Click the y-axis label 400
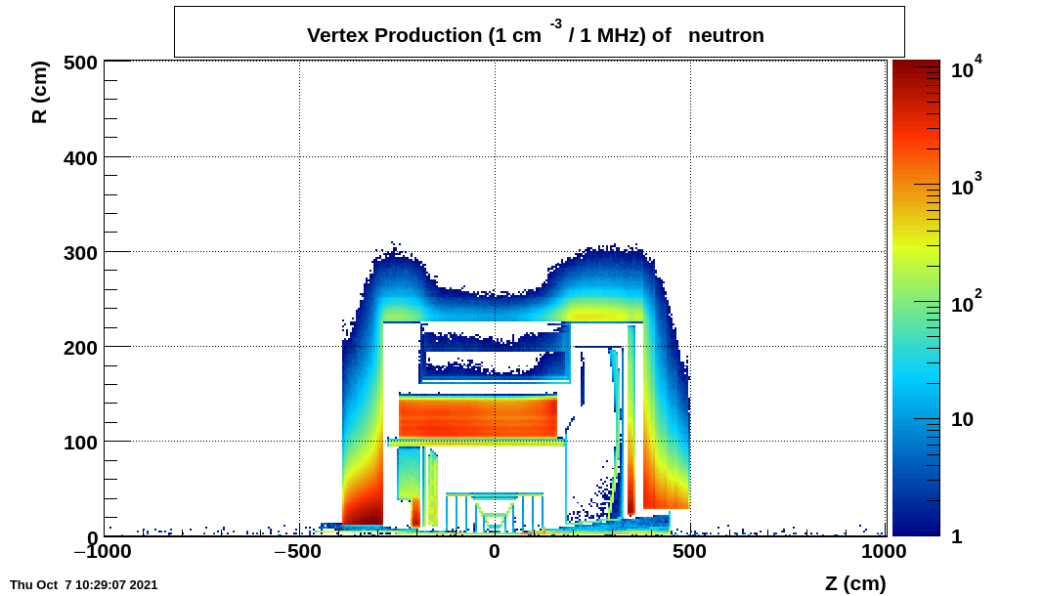 pos(80,158)
